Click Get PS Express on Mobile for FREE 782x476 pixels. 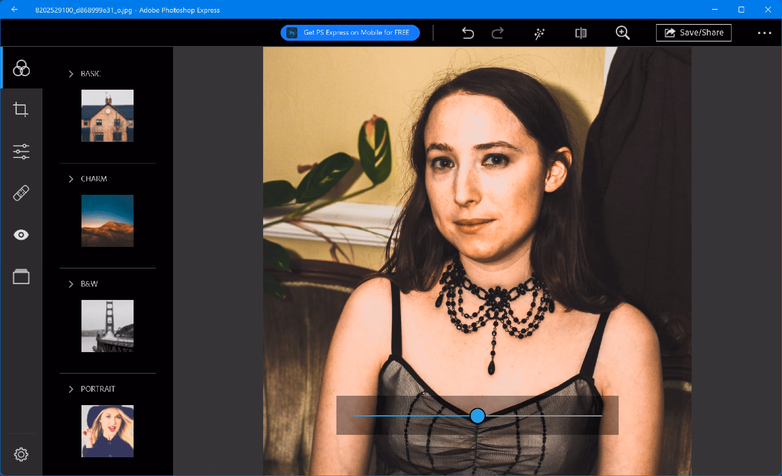click(349, 33)
